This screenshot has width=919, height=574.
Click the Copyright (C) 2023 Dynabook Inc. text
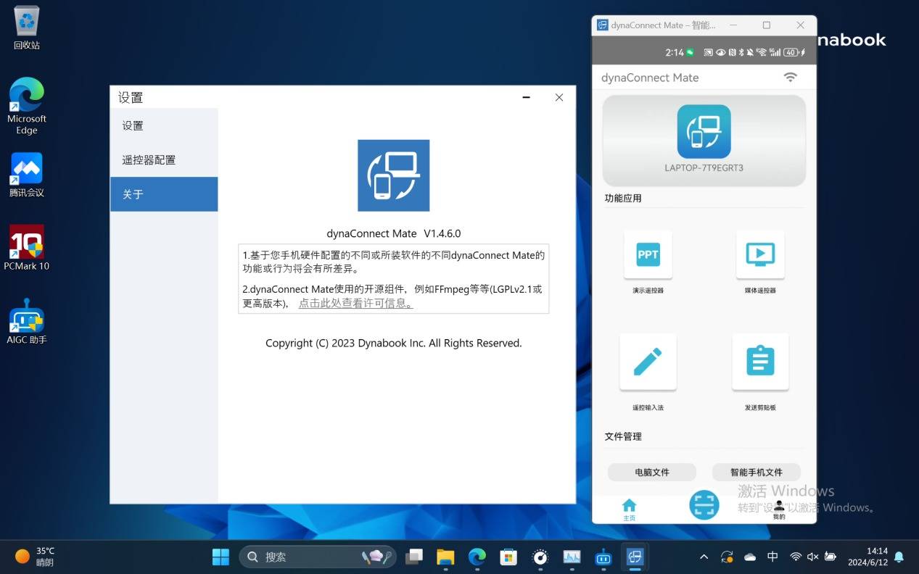[x=394, y=343]
